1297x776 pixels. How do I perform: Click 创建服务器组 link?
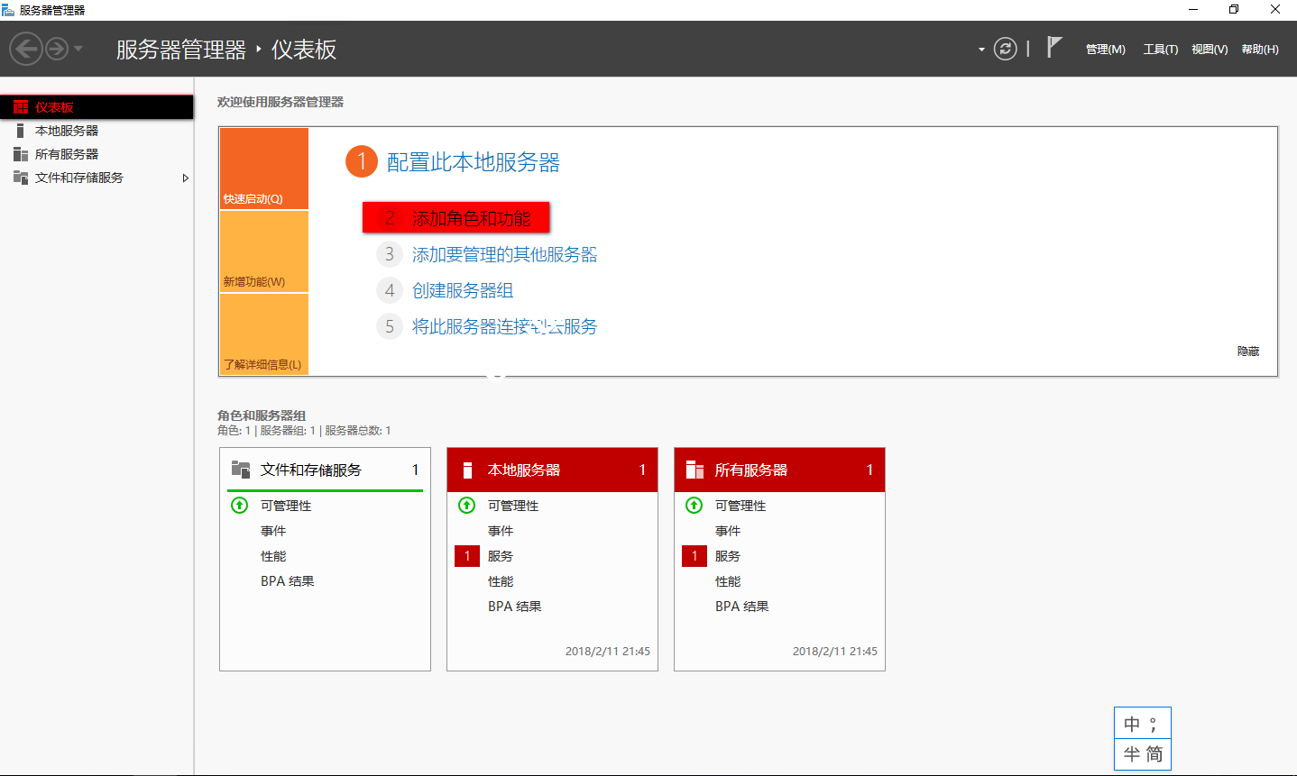click(x=463, y=290)
